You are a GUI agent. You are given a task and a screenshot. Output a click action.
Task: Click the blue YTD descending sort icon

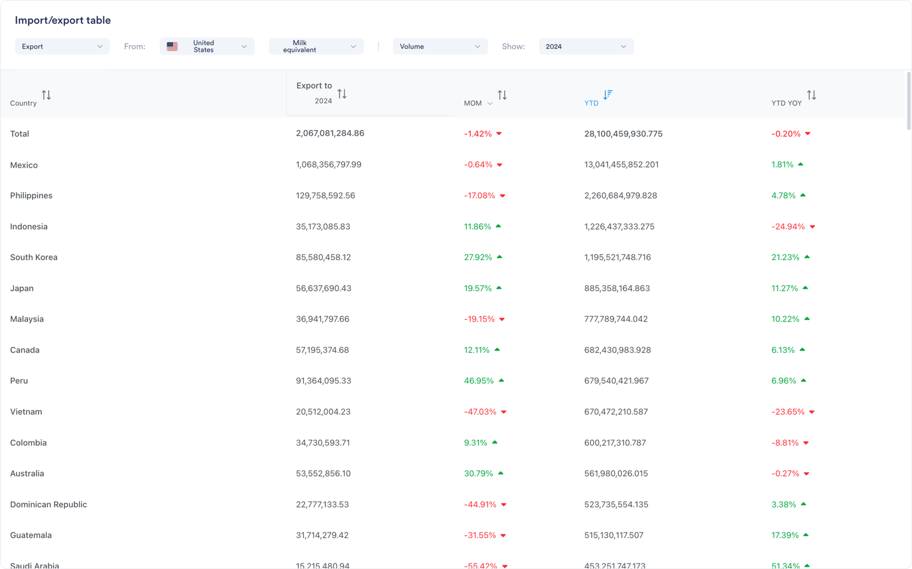608,95
